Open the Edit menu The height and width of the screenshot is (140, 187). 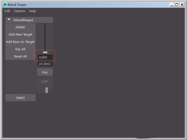(x=7, y=11)
